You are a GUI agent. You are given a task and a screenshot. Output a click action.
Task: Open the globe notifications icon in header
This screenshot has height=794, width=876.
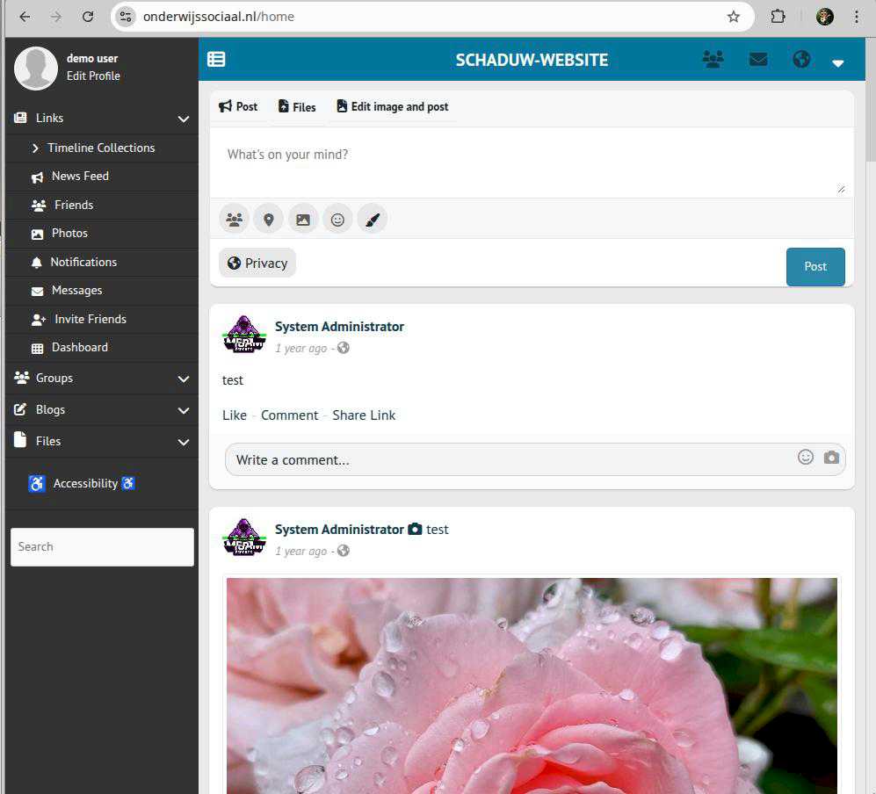coord(800,60)
